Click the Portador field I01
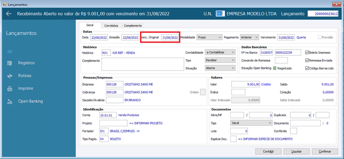Screen dimensions: 344x159 pyautogui.click(x=104, y=131)
